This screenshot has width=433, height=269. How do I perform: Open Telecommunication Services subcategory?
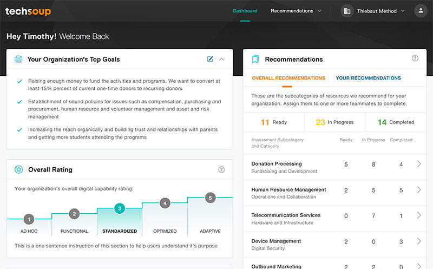(x=286, y=215)
